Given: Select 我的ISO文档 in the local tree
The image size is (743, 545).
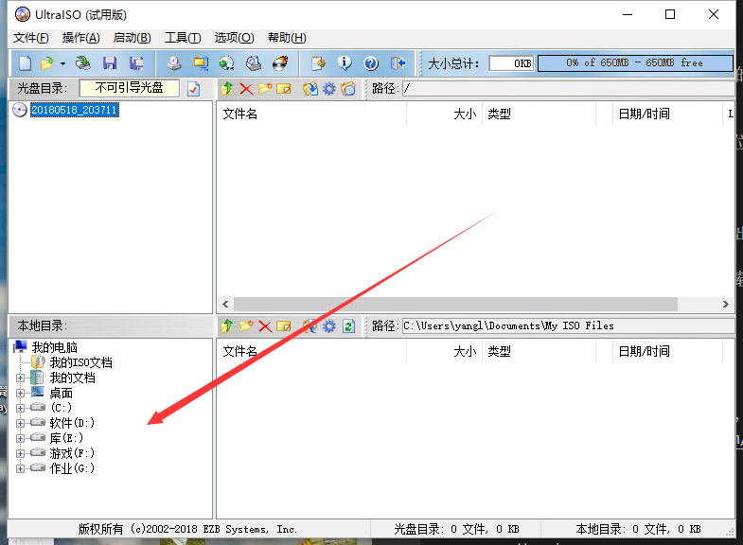Looking at the screenshot, I should 80,362.
